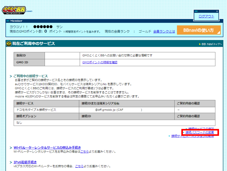Open the BBnaviの使い方 guide button
The height and width of the screenshot is (171, 227).
pos(199,30)
